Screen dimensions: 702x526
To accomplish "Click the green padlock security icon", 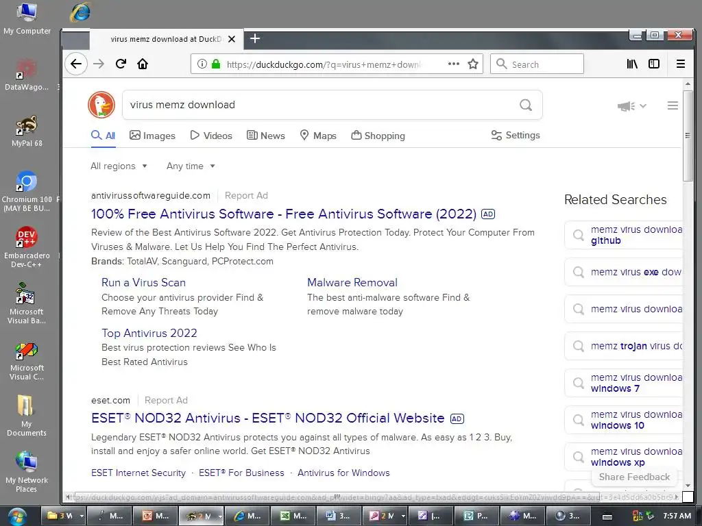I will click(216, 64).
